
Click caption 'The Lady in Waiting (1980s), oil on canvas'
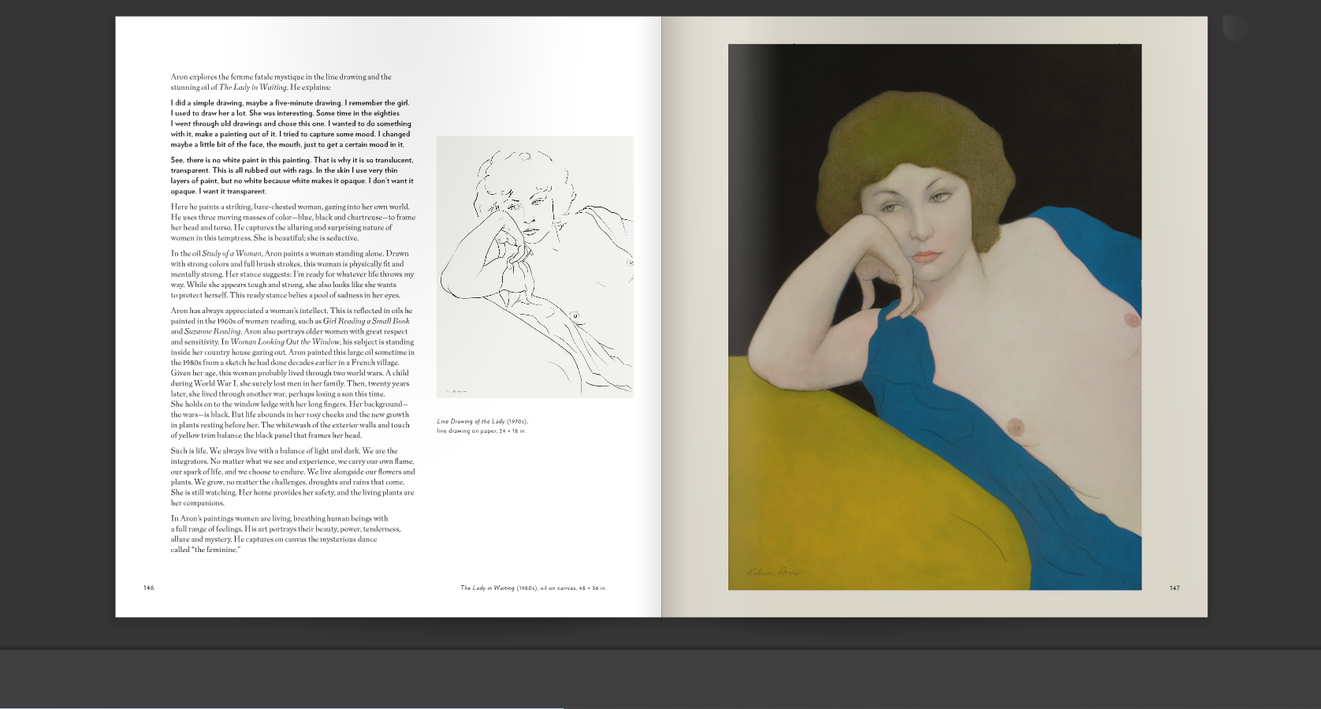tap(534, 588)
